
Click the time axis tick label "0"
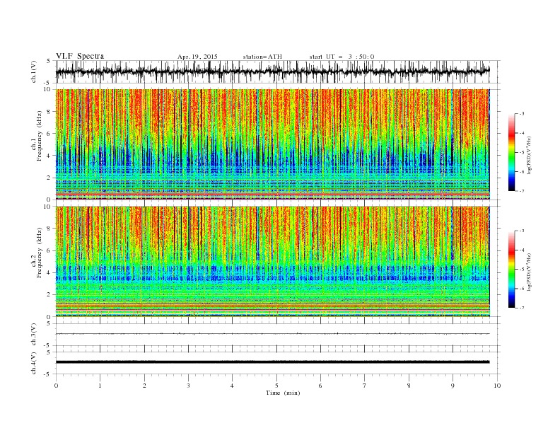(x=56, y=386)
